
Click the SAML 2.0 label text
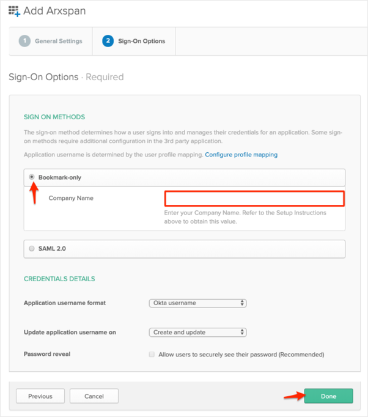click(x=53, y=249)
